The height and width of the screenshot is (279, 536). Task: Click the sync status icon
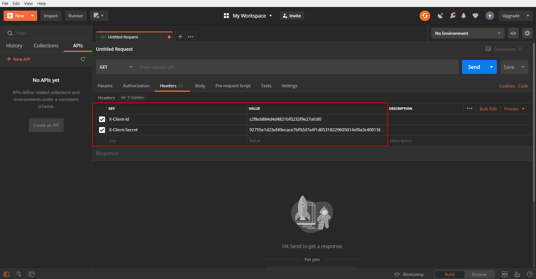coord(425,16)
